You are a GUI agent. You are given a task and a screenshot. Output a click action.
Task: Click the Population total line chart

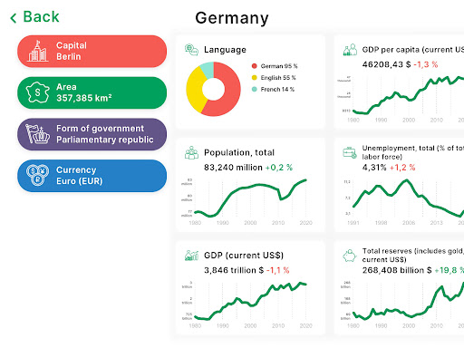pos(250,198)
